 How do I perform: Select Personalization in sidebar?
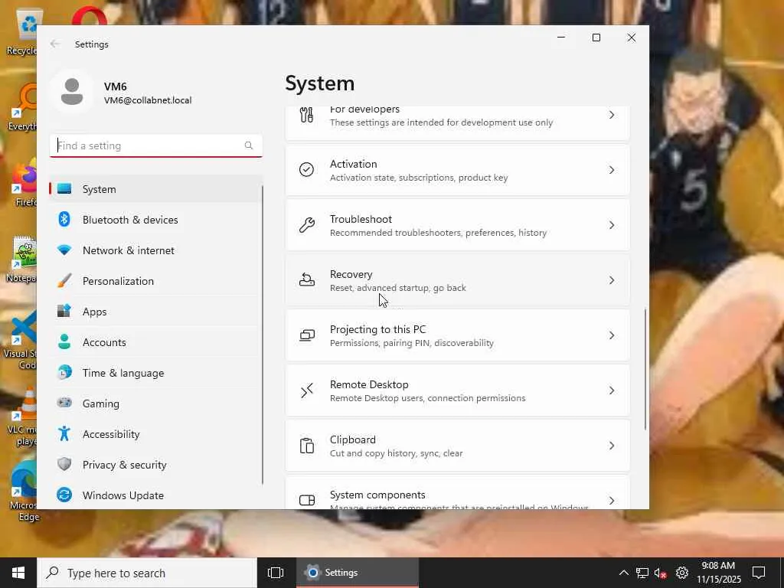coord(155,281)
